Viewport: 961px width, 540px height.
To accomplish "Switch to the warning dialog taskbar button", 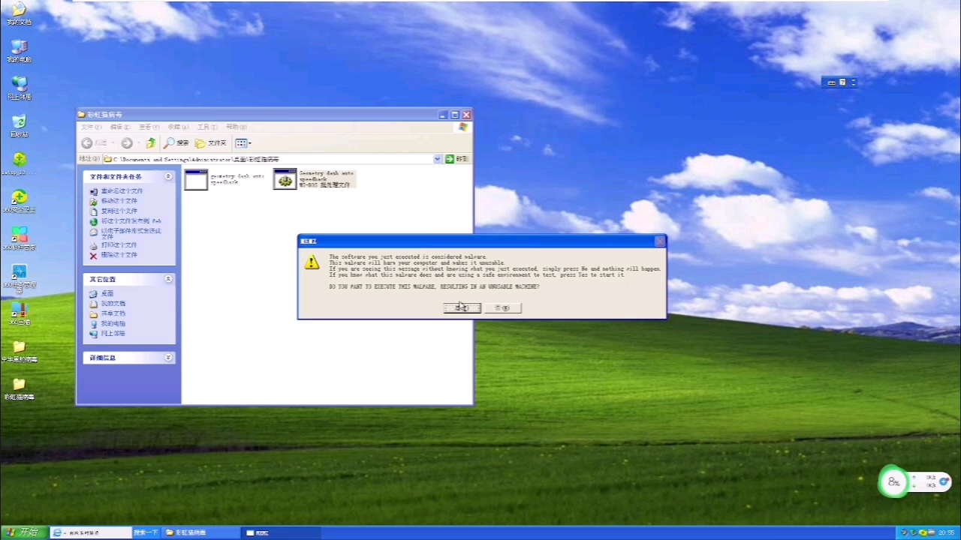I will tap(282, 532).
